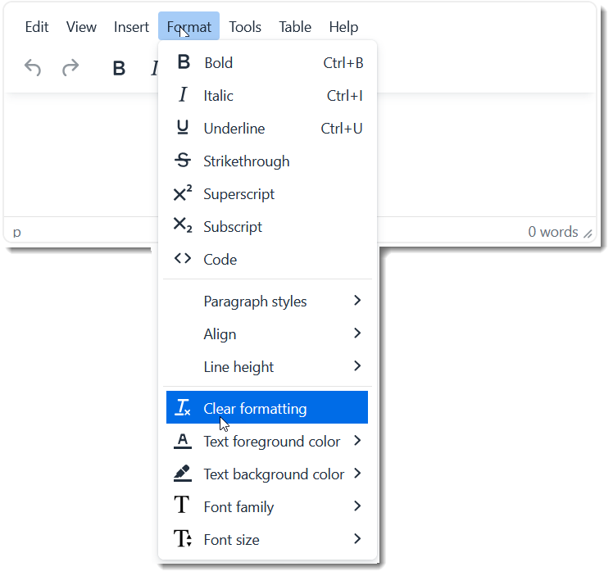Open the View menu
613x576 pixels.
(81, 27)
